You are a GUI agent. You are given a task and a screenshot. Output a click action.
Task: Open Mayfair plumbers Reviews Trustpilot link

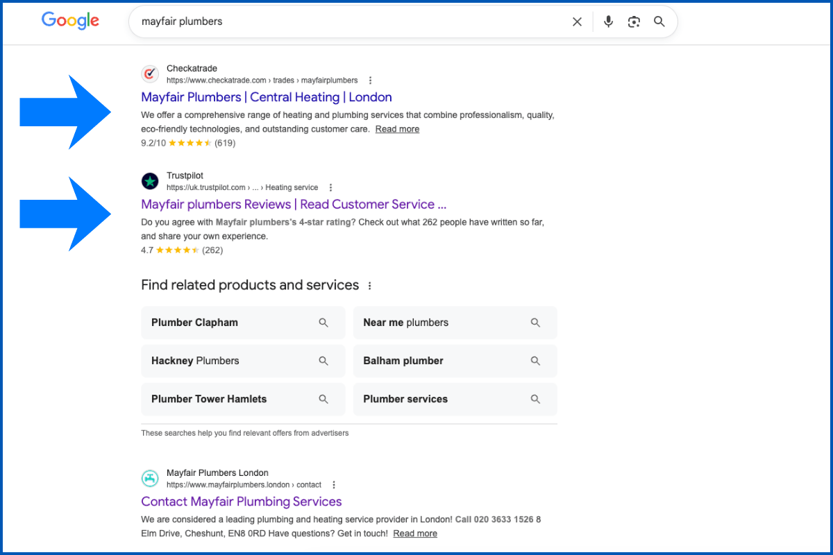[x=293, y=204]
